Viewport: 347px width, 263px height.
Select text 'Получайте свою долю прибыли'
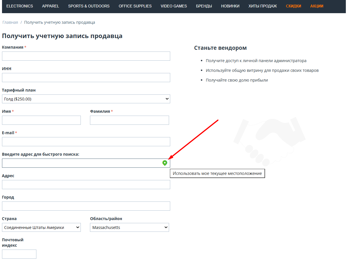click(x=237, y=80)
